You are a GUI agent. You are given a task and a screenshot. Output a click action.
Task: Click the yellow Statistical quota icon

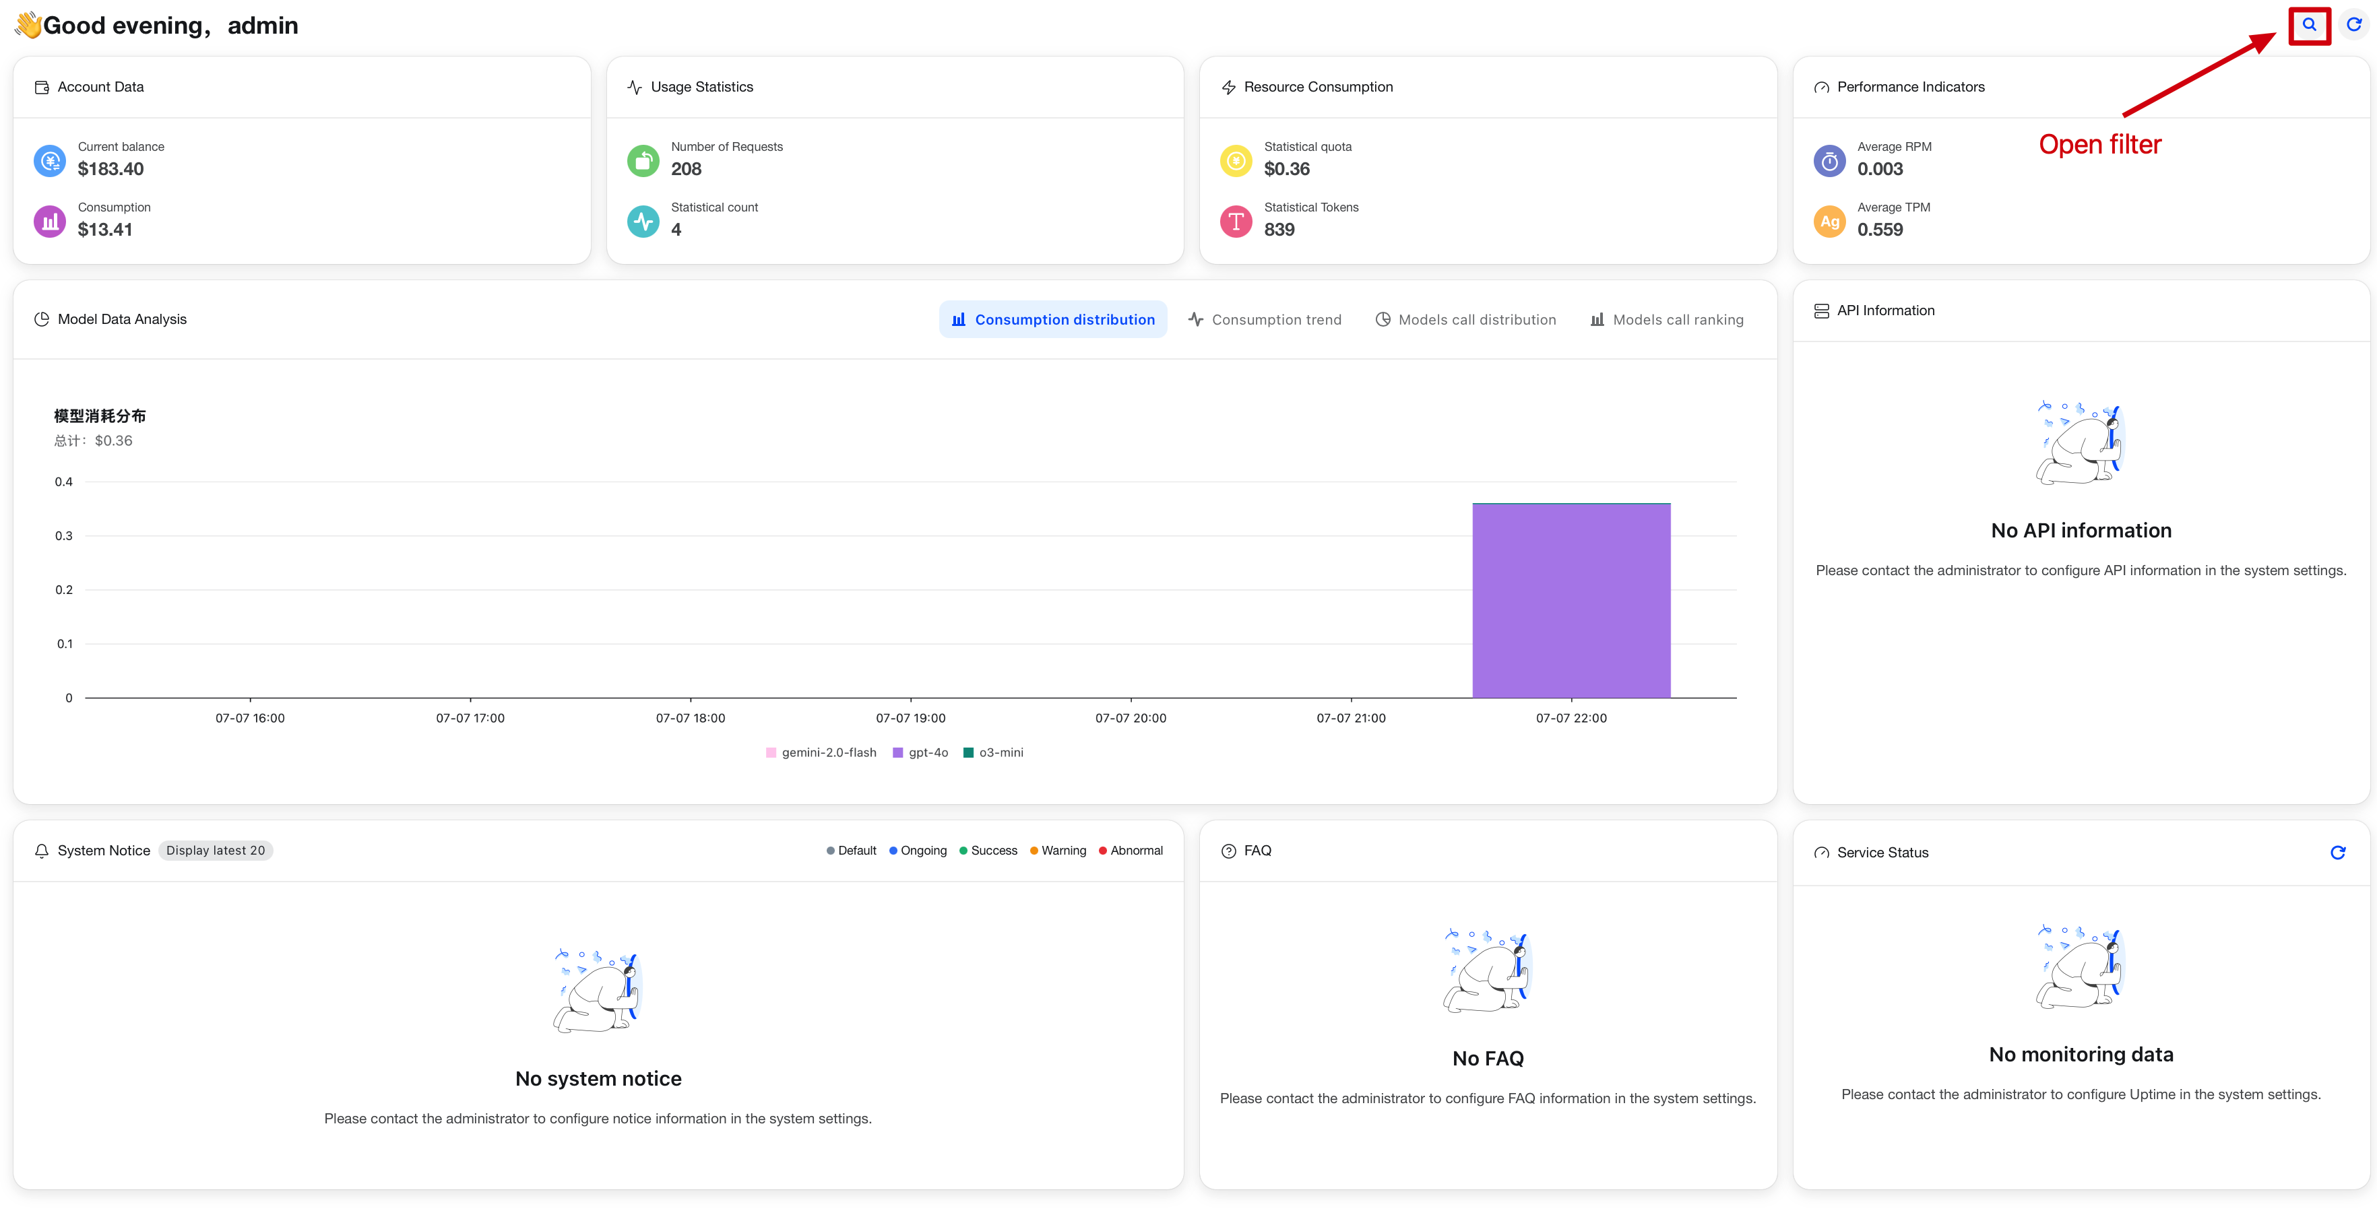coord(1236,160)
